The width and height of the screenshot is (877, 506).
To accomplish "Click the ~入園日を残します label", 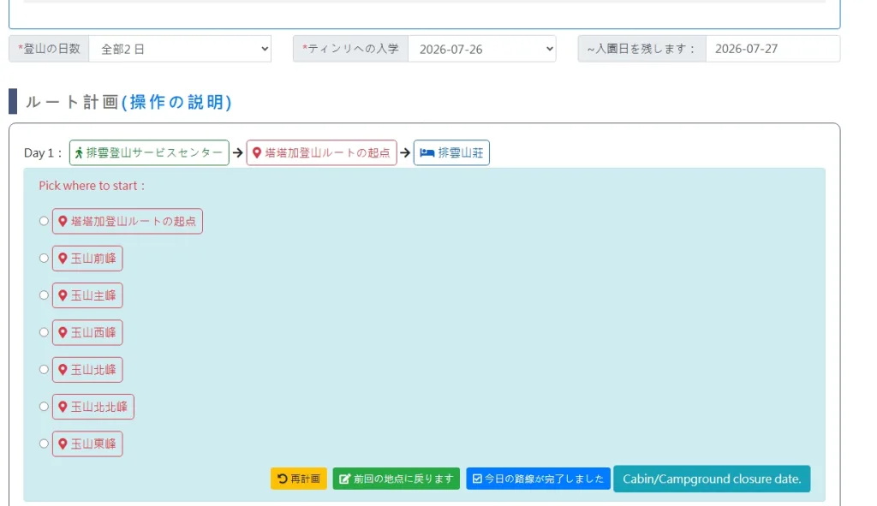I will pyautogui.click(x=641, y=49).
